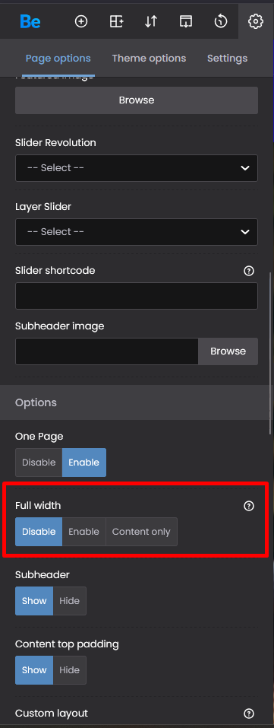
Task: Click the Be logo icon
Action: pyautogui.click(x=30, y=21)
